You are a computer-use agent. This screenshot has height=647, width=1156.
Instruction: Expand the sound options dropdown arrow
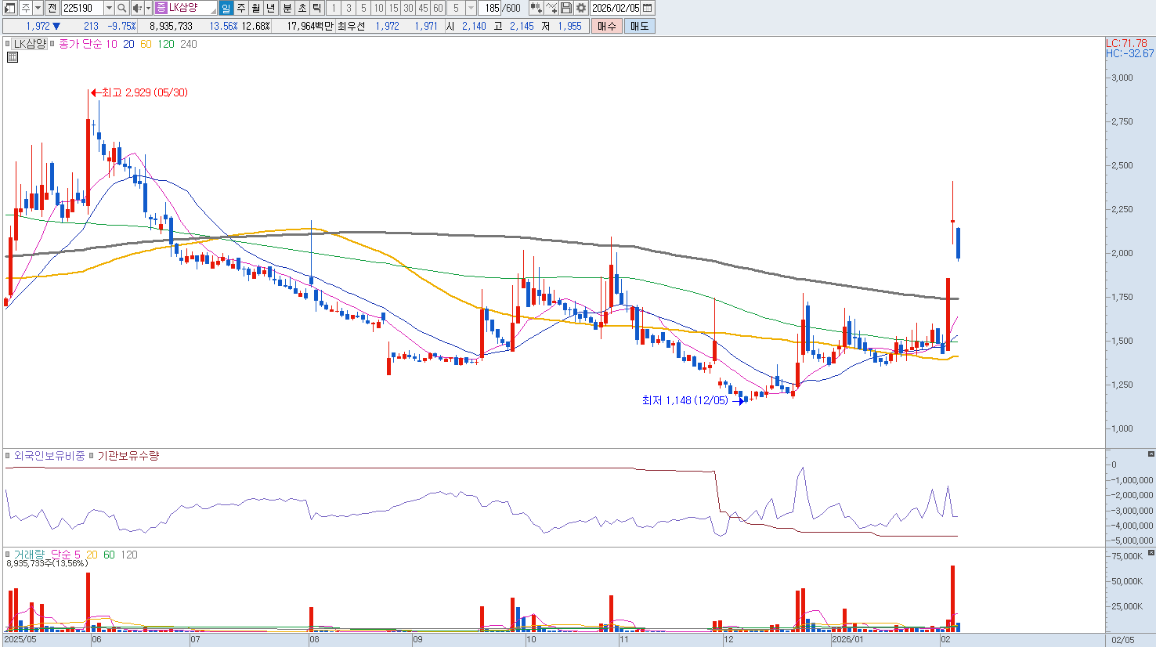147,8
